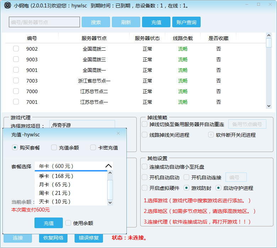Click the 全国混拨二 server node name
Viewport: 277px width, 248px height.
pyautogui.click(x=94, y=49)
